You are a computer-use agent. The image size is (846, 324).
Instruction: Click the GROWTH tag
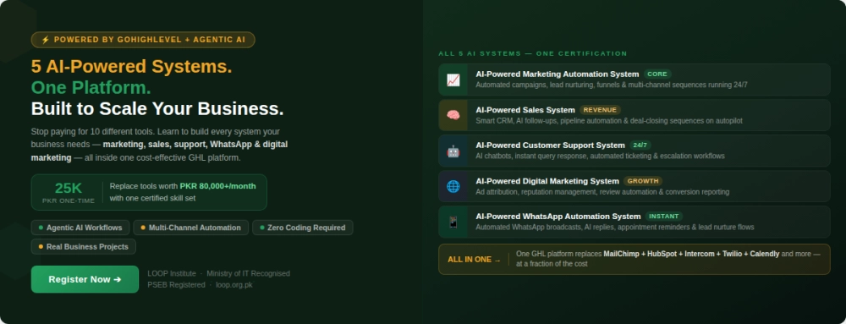tap(643, 181)
